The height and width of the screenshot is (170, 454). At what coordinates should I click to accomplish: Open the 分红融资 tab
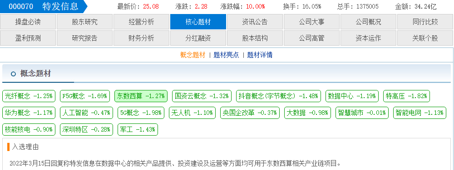[x=198, y=38]
